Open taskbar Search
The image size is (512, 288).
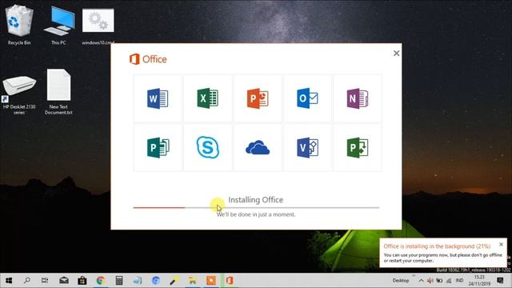[26, 281]
